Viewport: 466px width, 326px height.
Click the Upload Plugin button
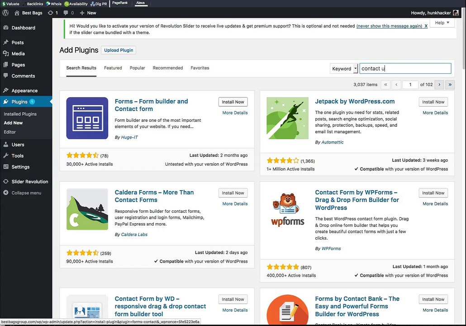coord(119,50)
